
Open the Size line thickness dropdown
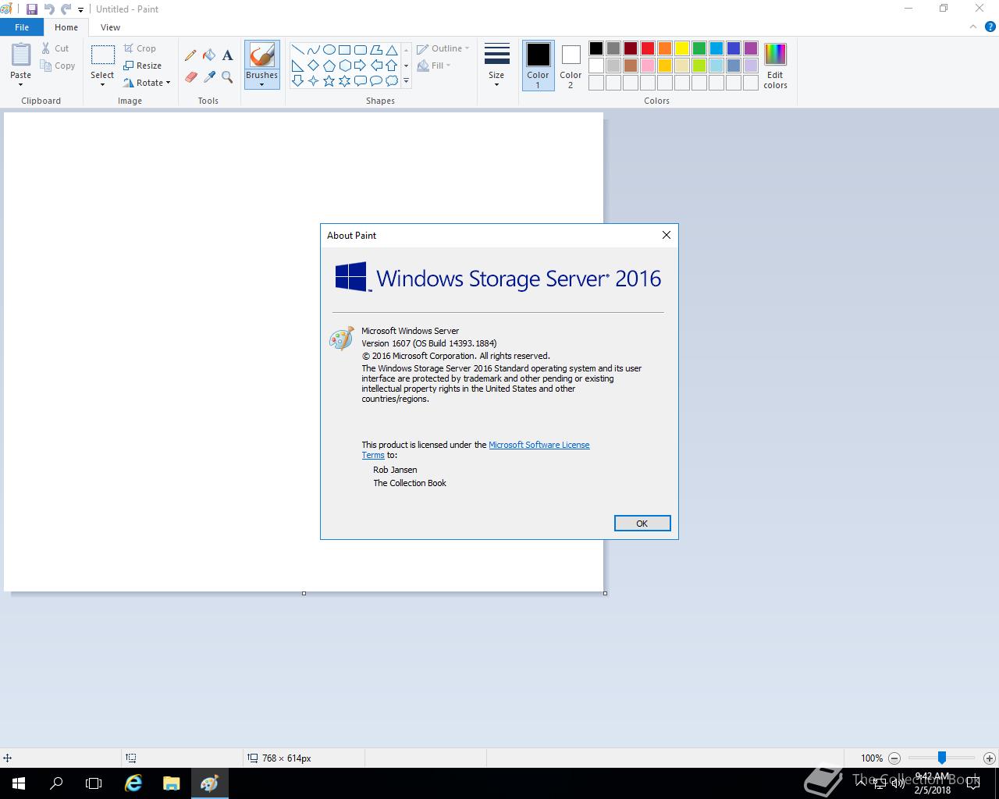[x=496, y=66]
